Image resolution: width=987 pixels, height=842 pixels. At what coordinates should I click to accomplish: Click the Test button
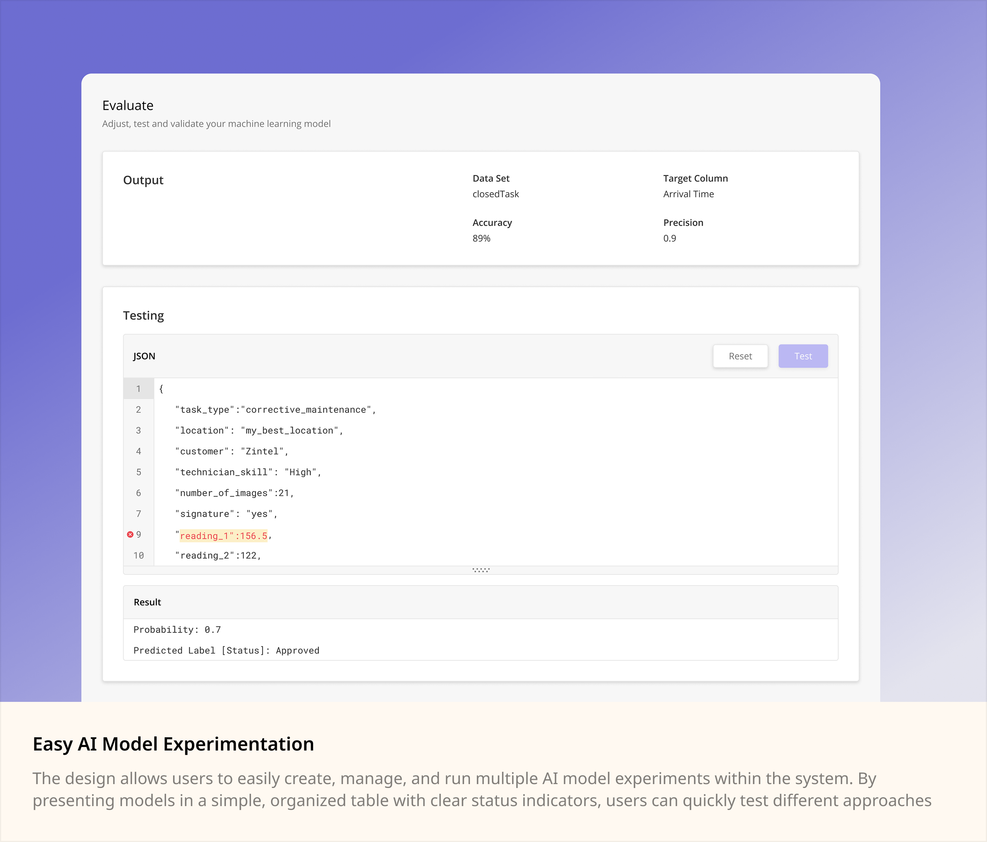(803, 356)
